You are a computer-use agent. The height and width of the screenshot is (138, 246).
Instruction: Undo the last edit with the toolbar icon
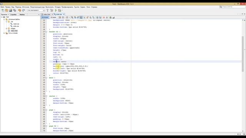(x=20, y=10)
